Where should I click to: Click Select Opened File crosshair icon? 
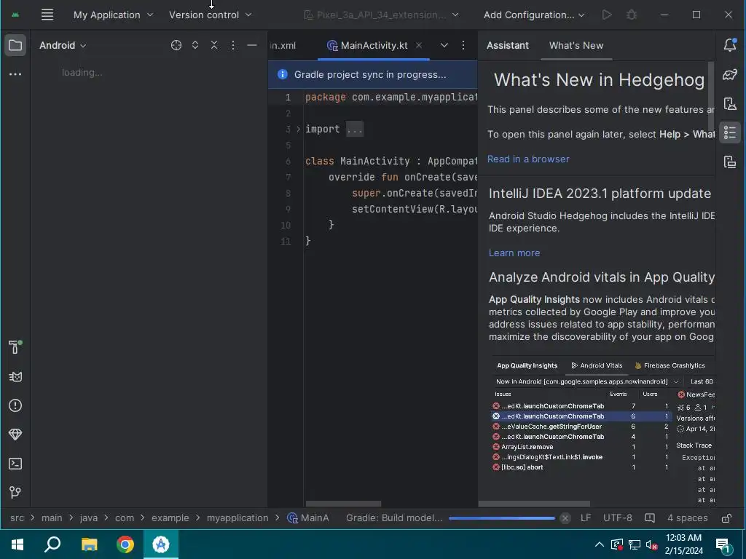click(176, 45)
